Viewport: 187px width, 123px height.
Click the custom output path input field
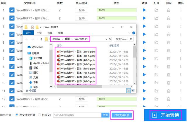tap(77, 115)
